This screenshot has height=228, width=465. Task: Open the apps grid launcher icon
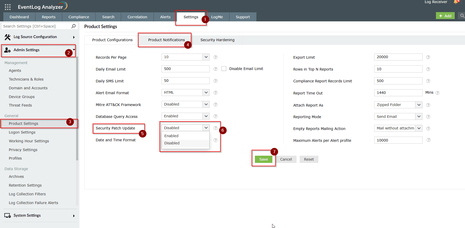(8, 7)
